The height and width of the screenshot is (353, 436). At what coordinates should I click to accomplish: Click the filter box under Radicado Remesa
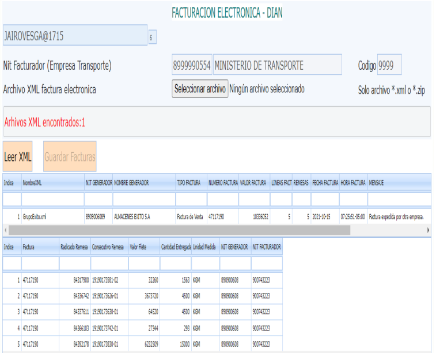click(x=75, y=263)
